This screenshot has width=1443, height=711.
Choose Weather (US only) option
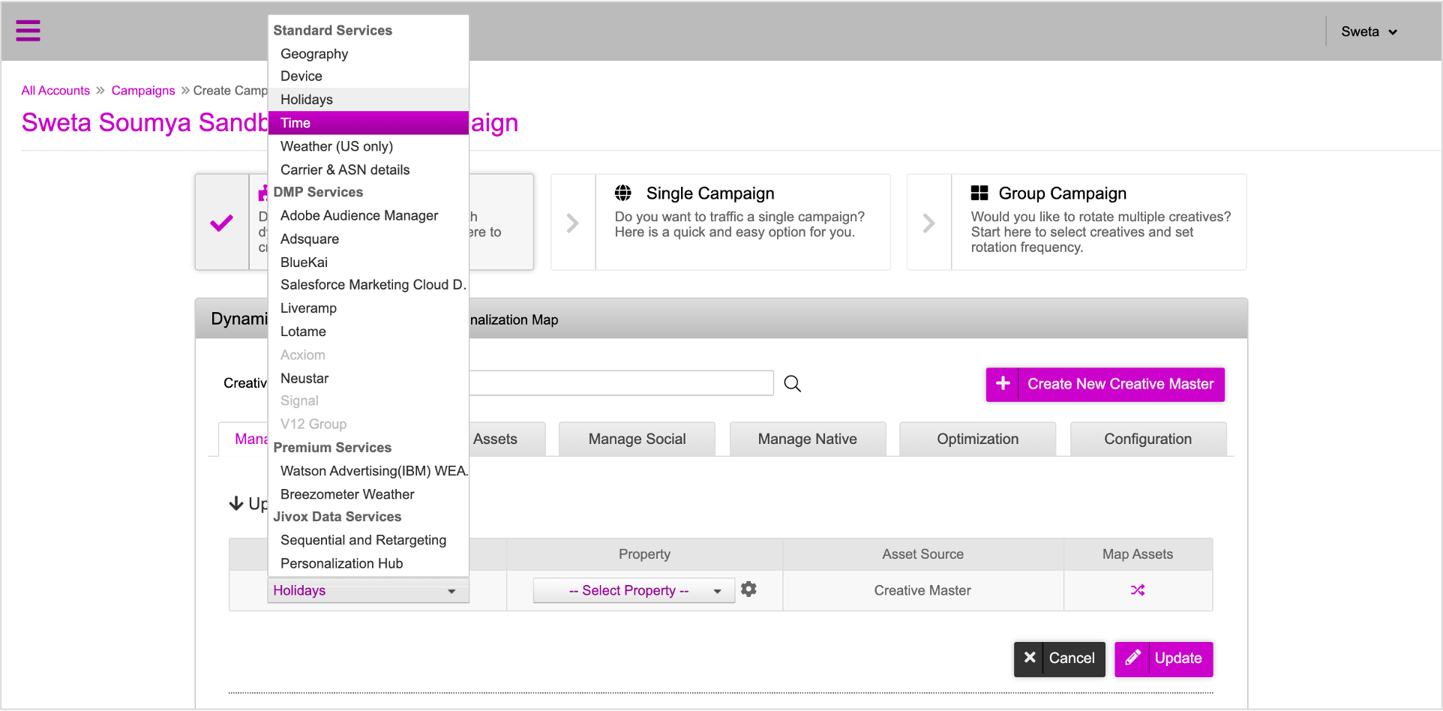337,146
